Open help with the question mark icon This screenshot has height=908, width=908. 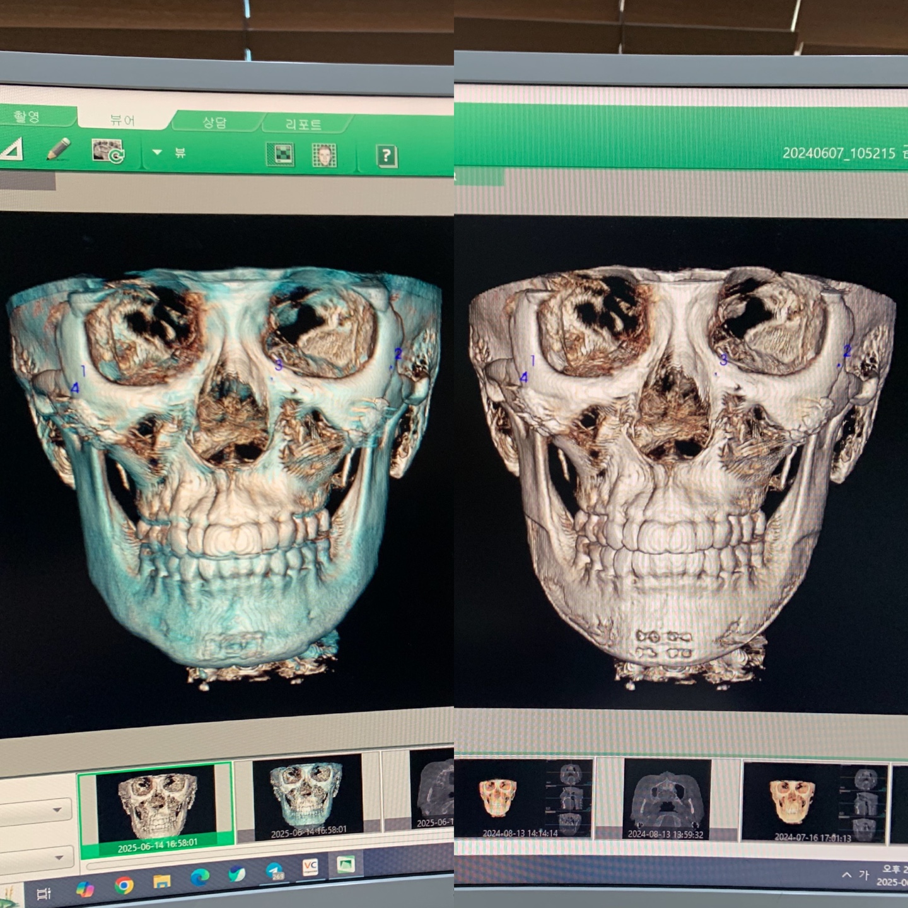[x=386, y=156]
